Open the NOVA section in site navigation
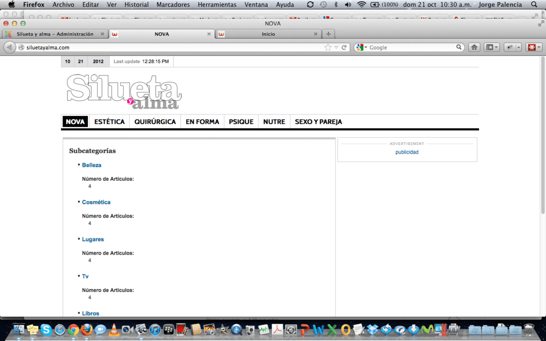Screen dimensions: 546x341 pos(75,121)
